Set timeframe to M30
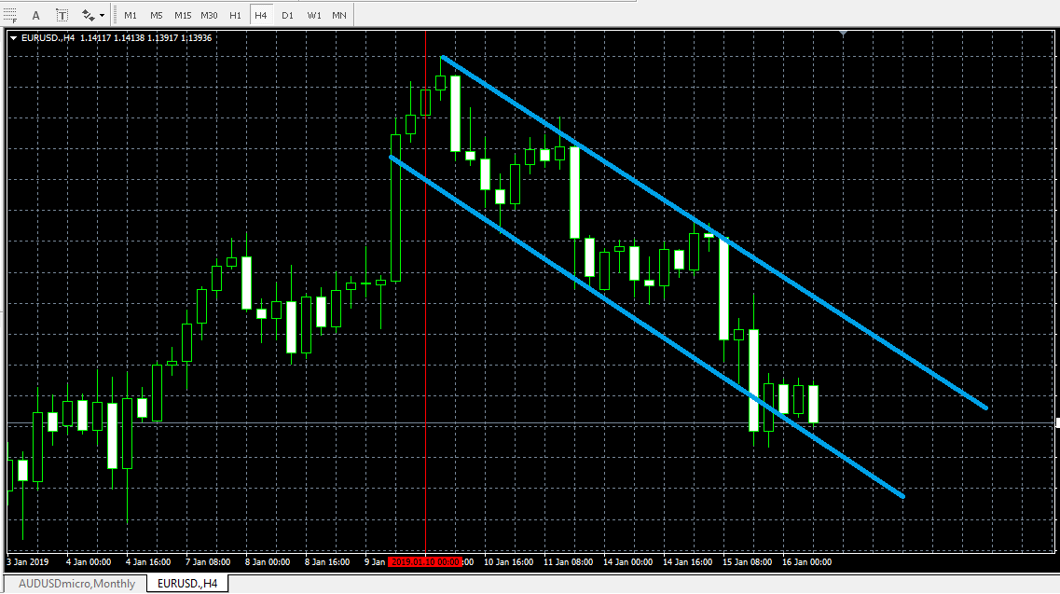1060x594 pixels. tap(210, 16)
